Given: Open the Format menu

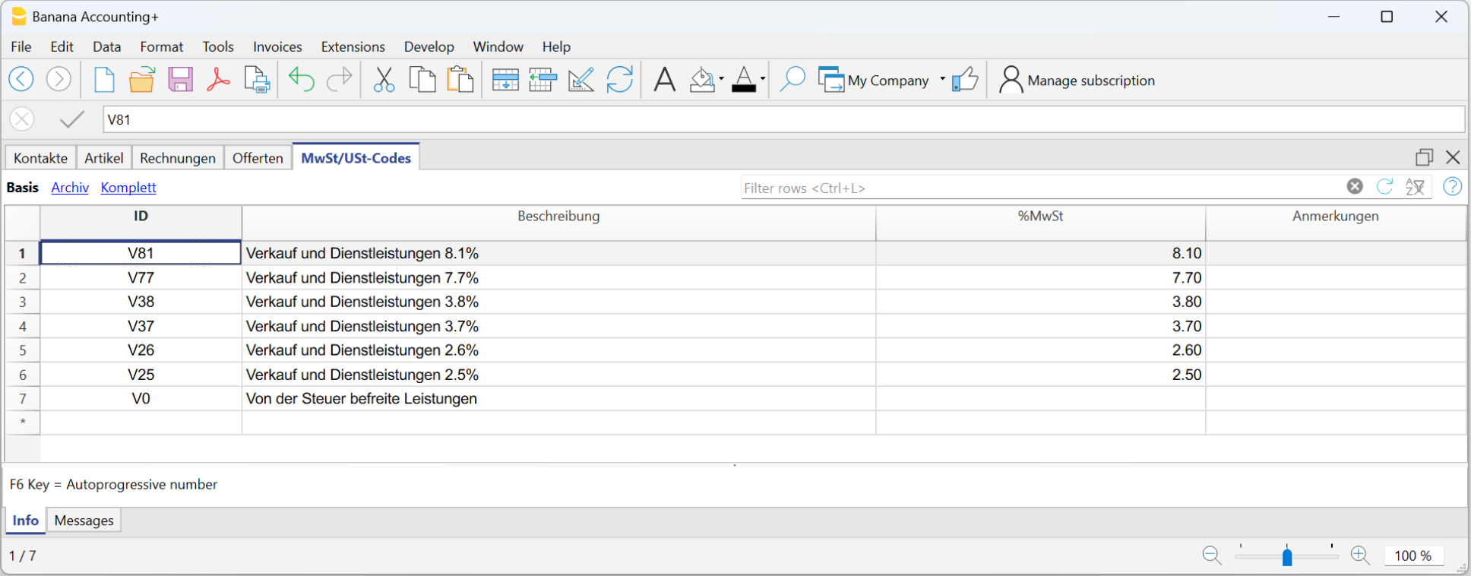Looking at the screenshot, I should click(x=162, y=46).
